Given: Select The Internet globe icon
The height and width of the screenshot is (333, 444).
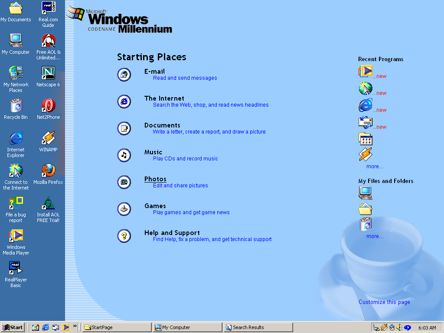Looking at the screenshot, I should [x=124, y=101].
